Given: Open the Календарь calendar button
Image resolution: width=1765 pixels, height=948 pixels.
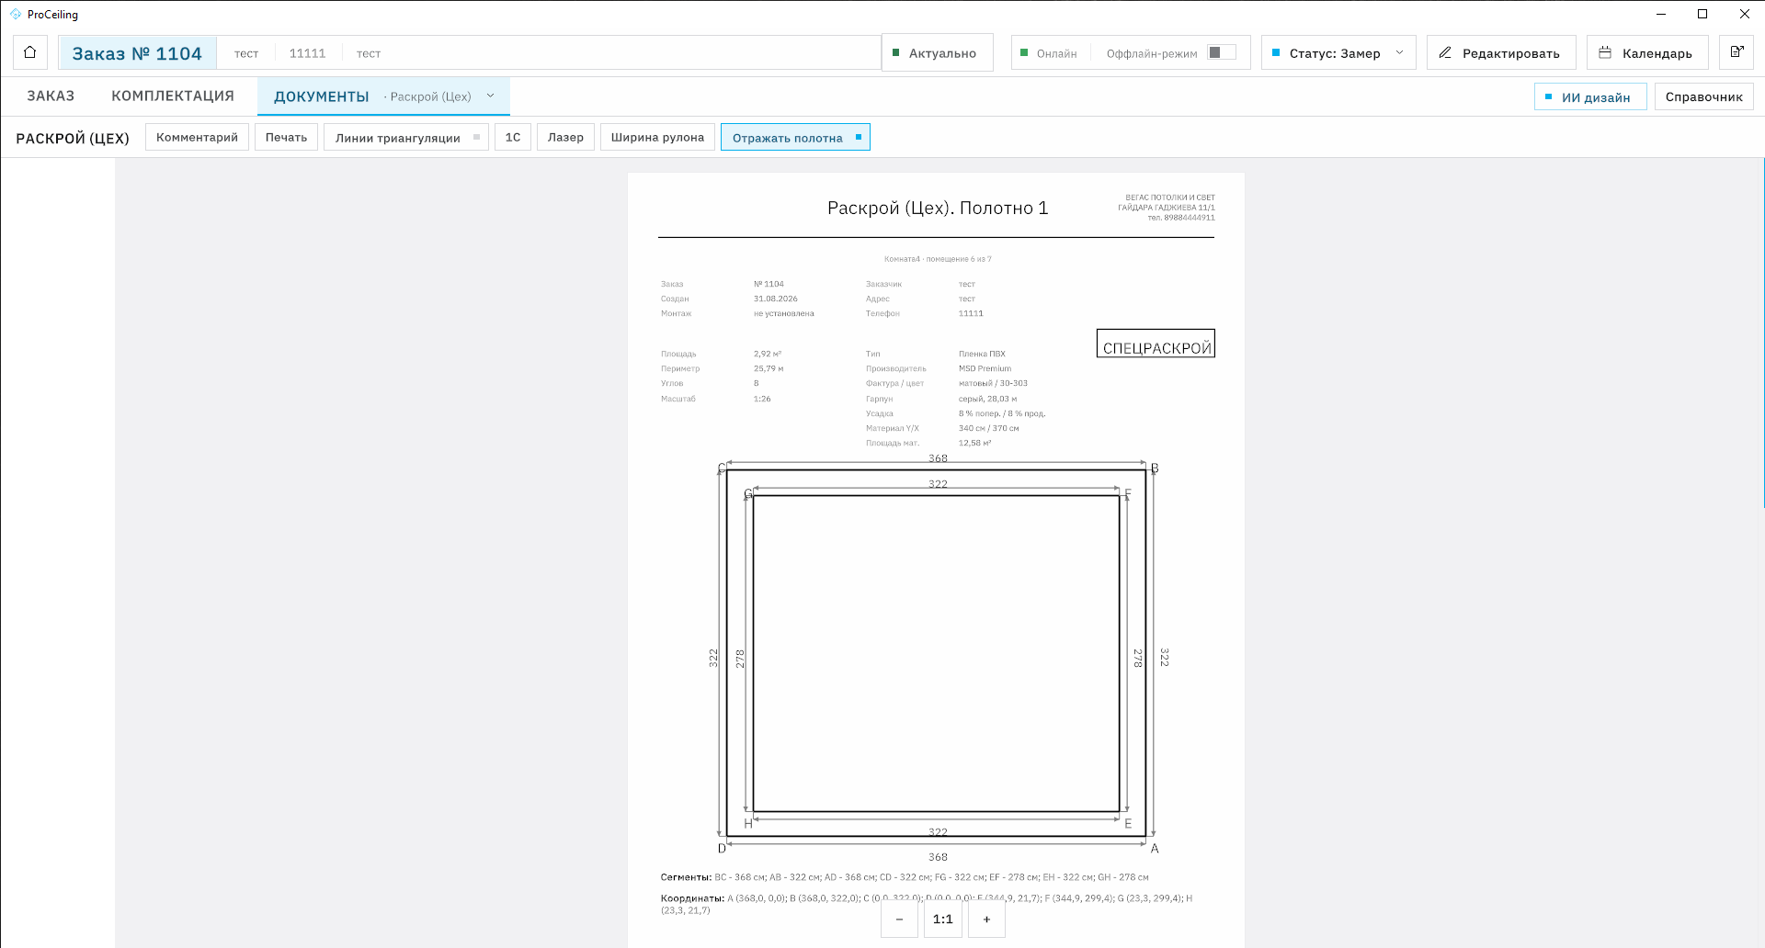Looking at the screenshot, I should 1646,52.
